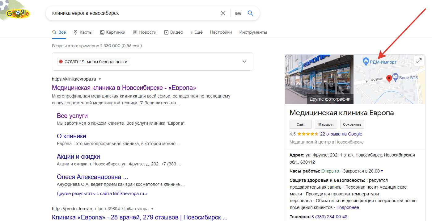Expand the COVID-19 panel chevron
Image resolution: width=432 pixels, height=221 pixels.
[x=244, y=61]
